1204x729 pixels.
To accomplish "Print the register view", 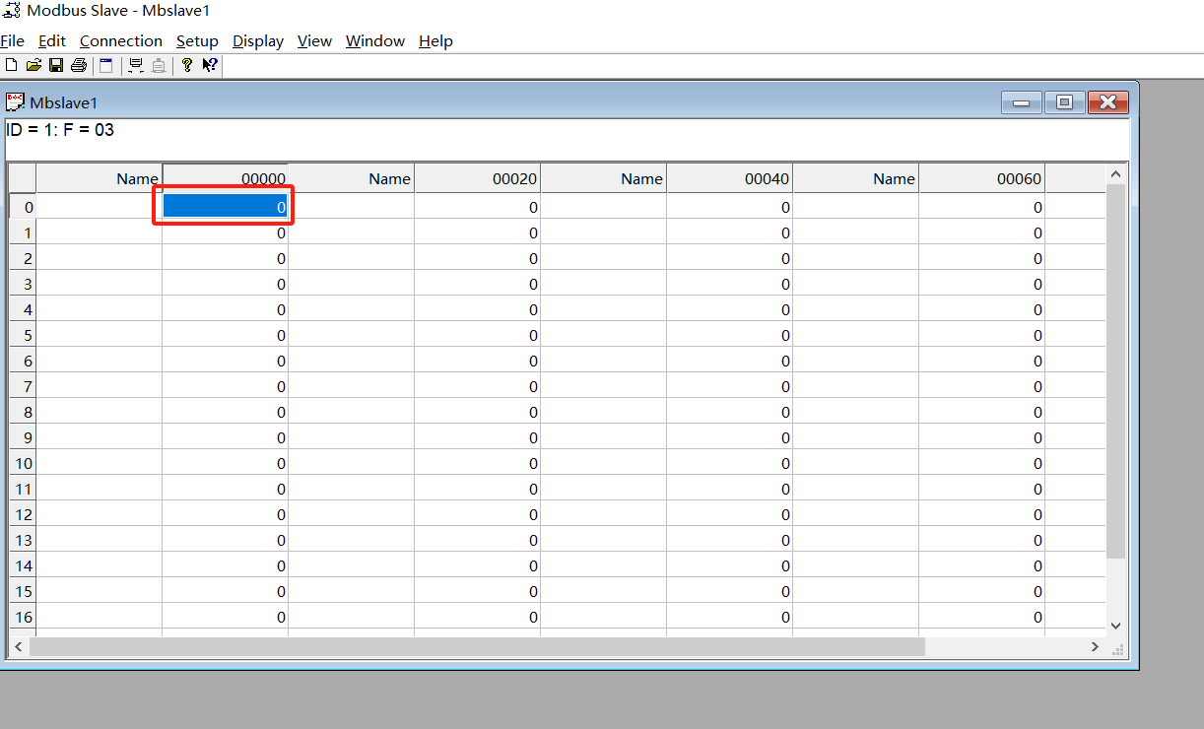I will [79, 65].
